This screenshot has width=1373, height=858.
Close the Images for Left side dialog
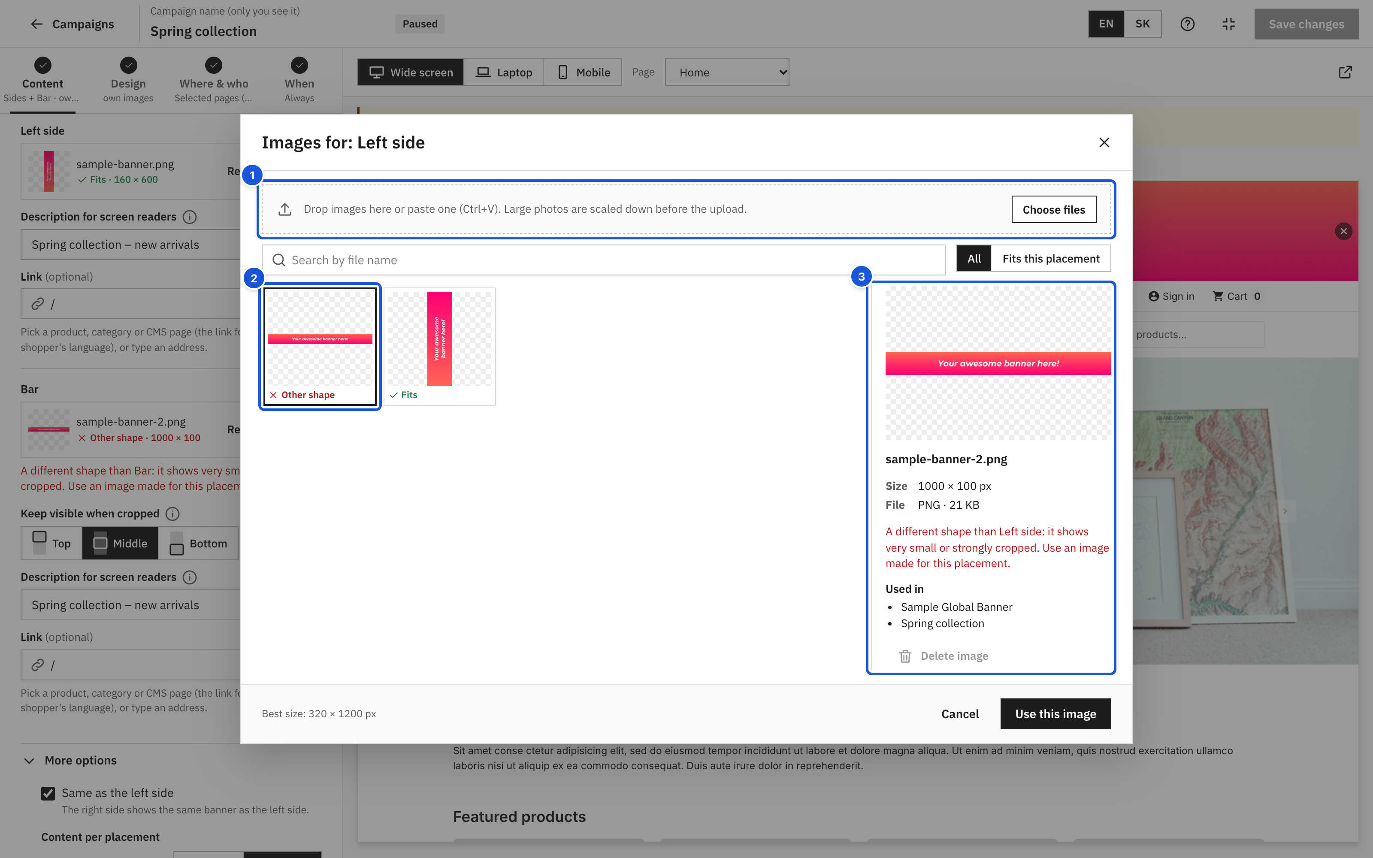click(1104, 142)
